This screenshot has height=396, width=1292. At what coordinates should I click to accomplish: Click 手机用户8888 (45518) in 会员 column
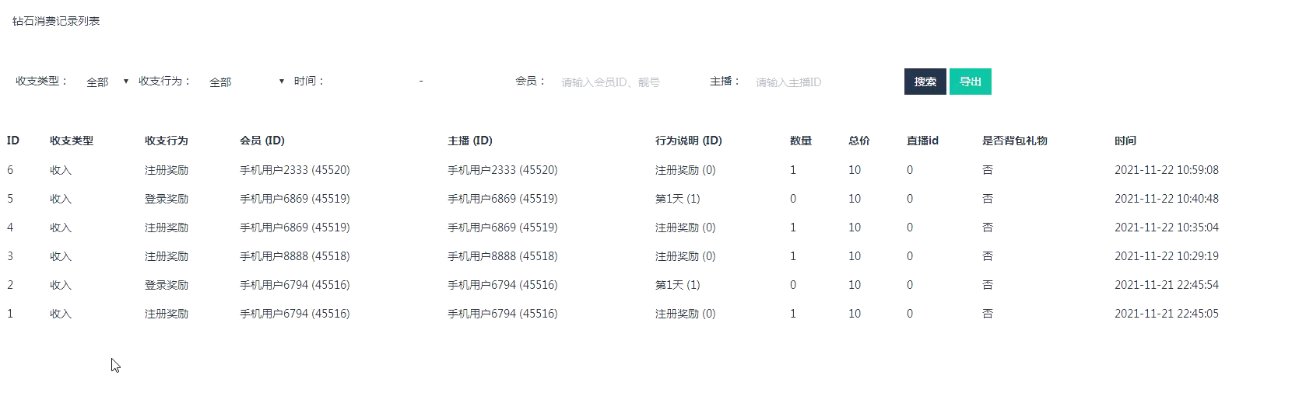(x=295, y=255)
